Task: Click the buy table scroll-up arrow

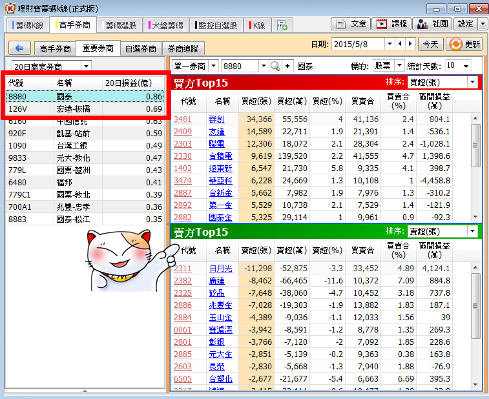Action: click(475, 118)
